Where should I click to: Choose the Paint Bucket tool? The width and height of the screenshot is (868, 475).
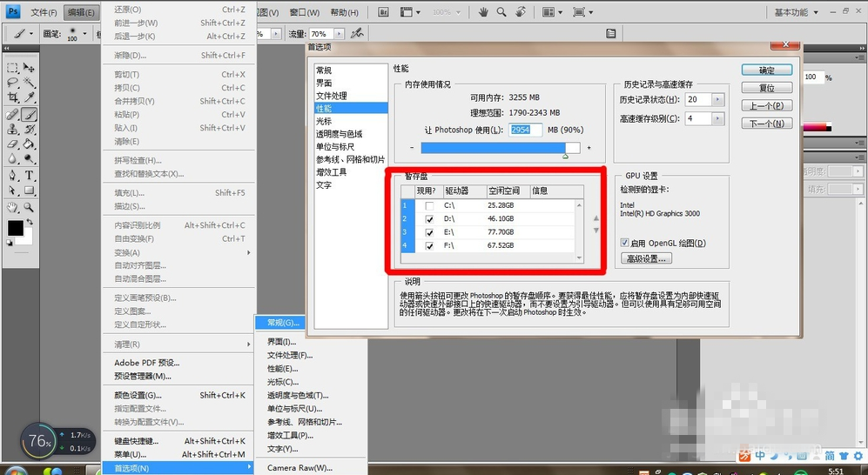[x=30, y=144]
